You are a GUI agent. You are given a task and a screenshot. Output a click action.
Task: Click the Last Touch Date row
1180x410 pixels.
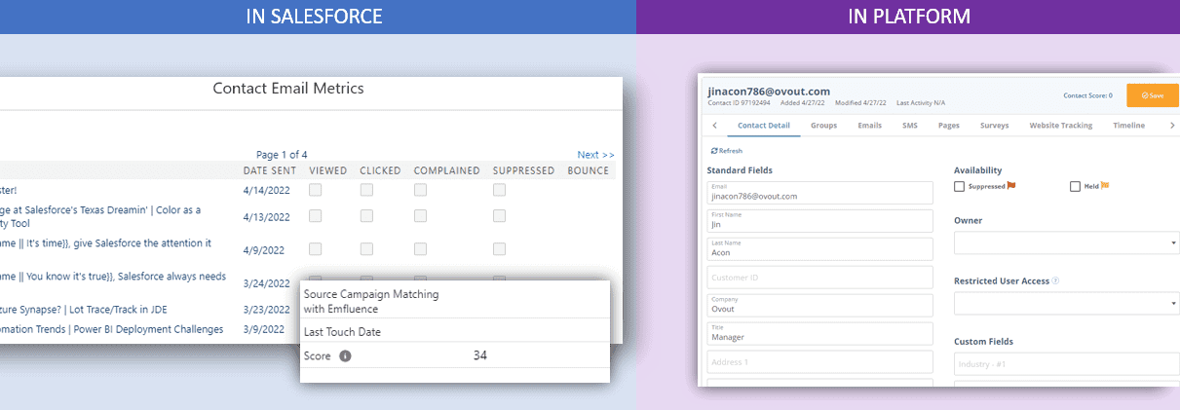pos(454,332)
